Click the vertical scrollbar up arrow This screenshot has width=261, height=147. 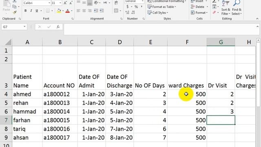258,40
